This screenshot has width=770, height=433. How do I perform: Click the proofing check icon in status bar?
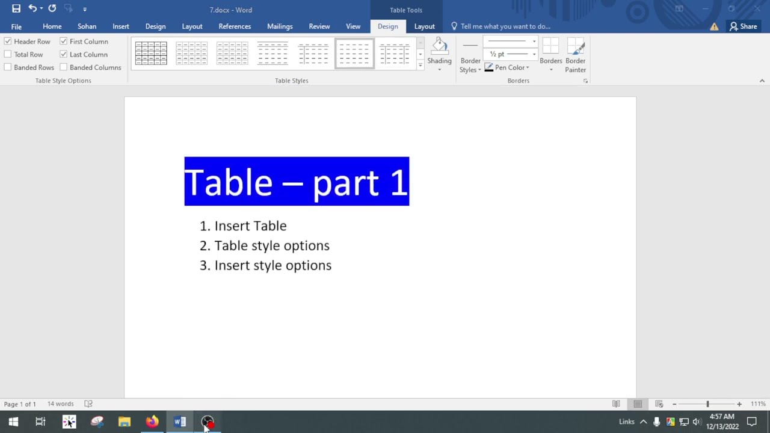tap(88, 404)
